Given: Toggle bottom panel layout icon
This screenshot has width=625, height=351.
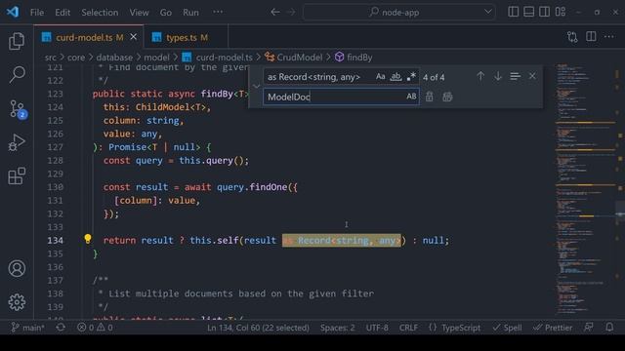Looking at the screenshot, I should click(529, 12).
